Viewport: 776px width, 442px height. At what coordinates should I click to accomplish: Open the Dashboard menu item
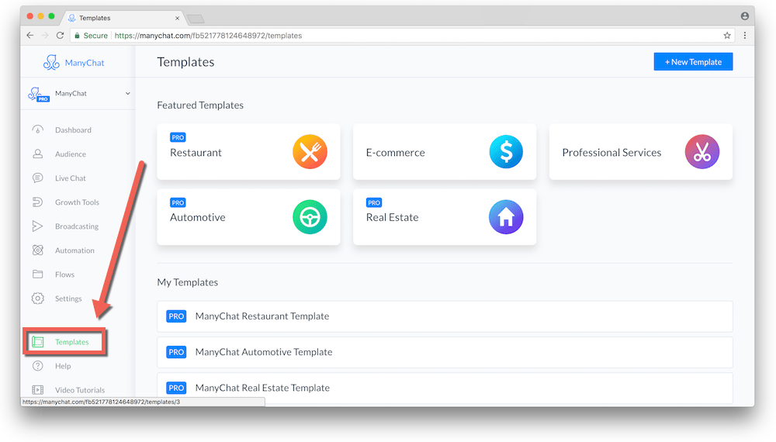click(73, 130)
